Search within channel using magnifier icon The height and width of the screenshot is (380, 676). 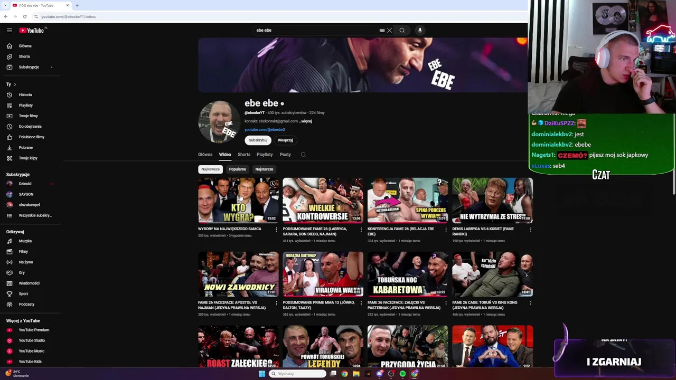point(303,155)
